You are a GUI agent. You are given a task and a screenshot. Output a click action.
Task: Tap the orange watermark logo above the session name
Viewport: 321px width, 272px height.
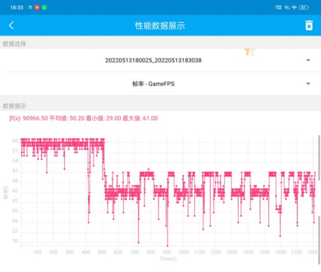click(248, 52)
